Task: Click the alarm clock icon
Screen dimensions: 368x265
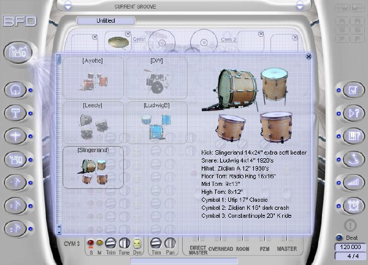Action: tap(353, 205)
